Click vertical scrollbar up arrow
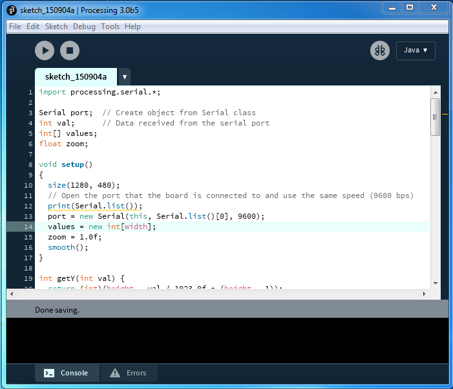The image size is (453, 389). pos(436,93)
